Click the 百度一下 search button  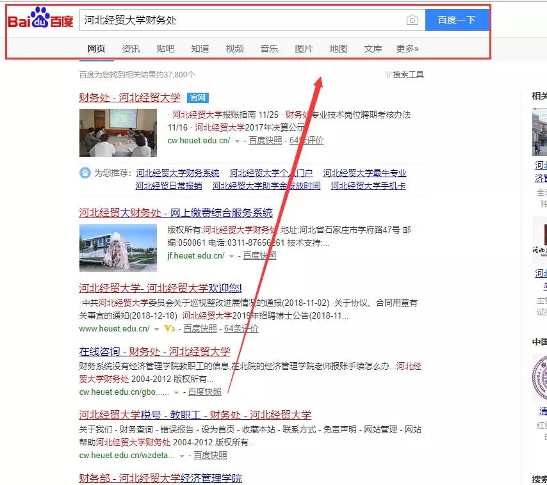coord(457,20)
